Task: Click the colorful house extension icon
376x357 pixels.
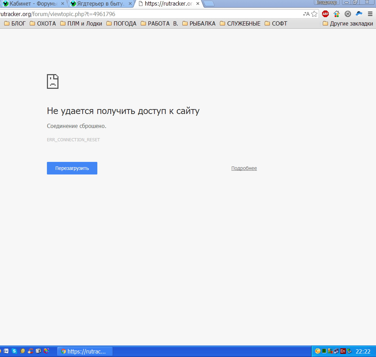Action: 336,14
